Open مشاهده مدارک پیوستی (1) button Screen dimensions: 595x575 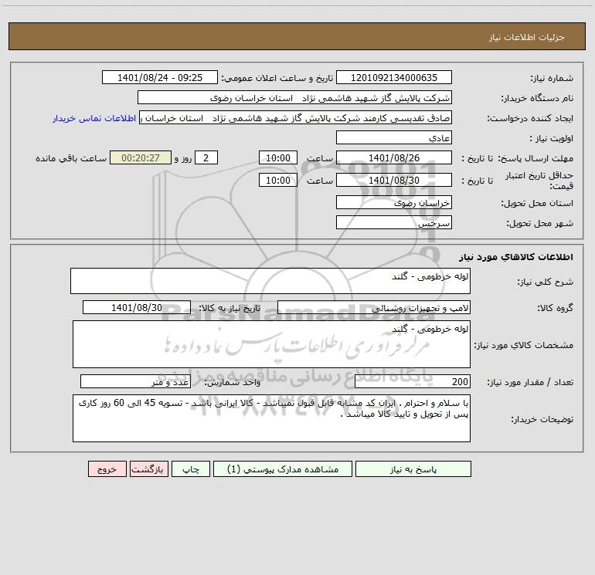[283, 468]
